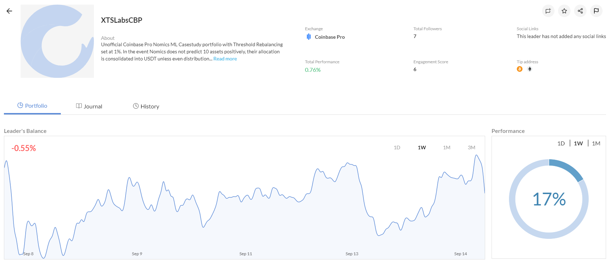This screenshot has width=610, height=268.
Task: Switch Performance panel to 1D
Action: tap(561, 143)
